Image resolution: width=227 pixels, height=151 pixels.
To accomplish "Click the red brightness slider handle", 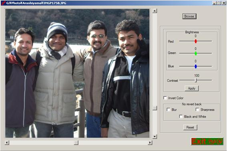I will click(196, 41).
